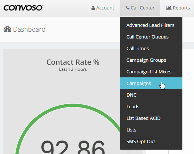
Task: Open Campaign List Mixes
Action: coord(151,72)
